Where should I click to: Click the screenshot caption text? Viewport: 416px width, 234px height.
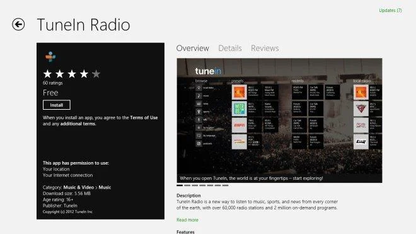click(251, 178)
